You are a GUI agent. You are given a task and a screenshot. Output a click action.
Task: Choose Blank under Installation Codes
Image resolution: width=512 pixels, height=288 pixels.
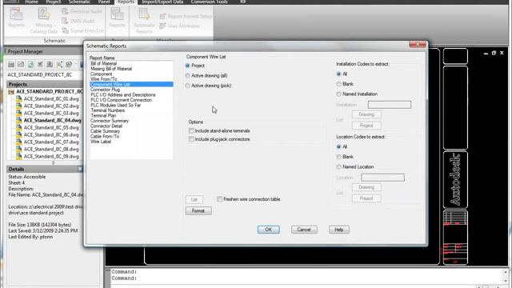tap(338, 84)
